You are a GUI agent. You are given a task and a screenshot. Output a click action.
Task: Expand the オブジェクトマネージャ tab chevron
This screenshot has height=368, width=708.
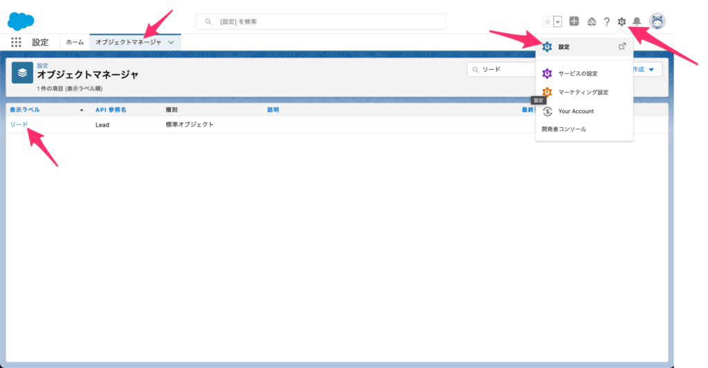coord(171,42)
